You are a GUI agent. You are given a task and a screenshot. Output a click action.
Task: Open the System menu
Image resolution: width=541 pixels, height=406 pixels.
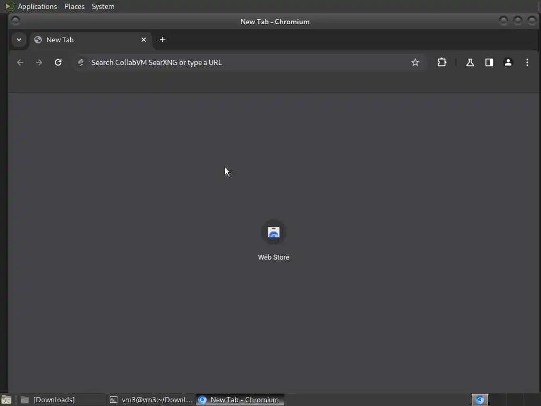coord(103,6)
